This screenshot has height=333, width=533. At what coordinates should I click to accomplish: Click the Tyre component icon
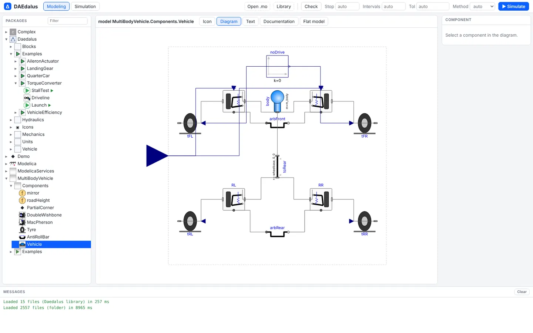coord(22,230)
